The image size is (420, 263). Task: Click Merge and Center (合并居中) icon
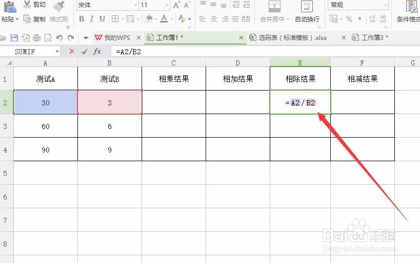pos(274,7)
